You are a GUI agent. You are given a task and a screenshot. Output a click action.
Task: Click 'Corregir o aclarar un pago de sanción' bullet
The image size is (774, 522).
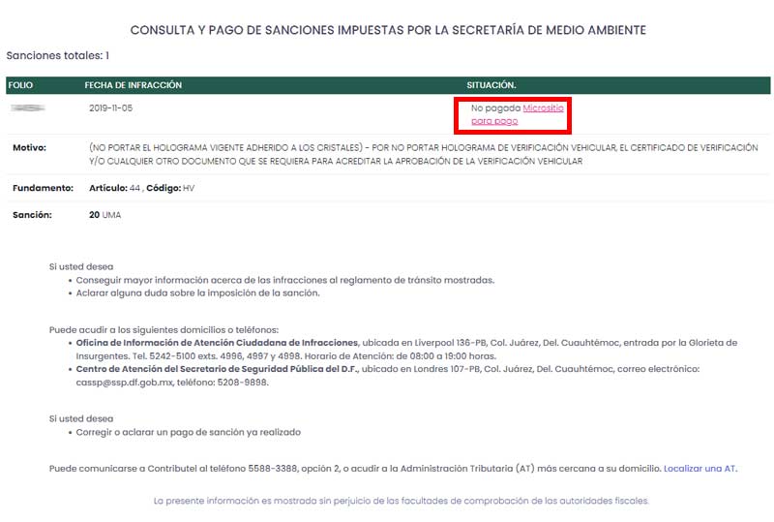(188, 432)
